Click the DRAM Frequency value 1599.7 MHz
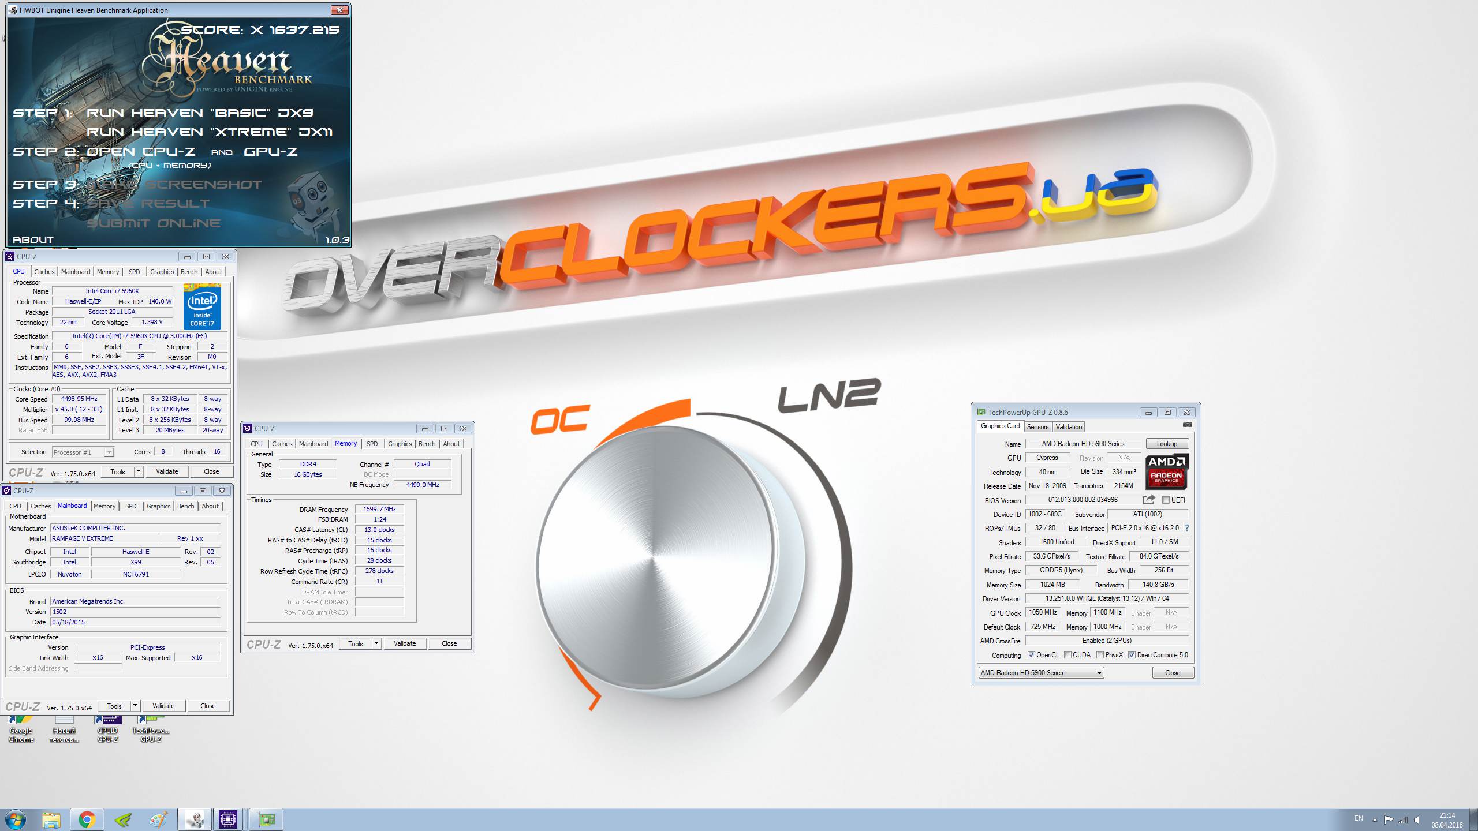 coord(379,509)
